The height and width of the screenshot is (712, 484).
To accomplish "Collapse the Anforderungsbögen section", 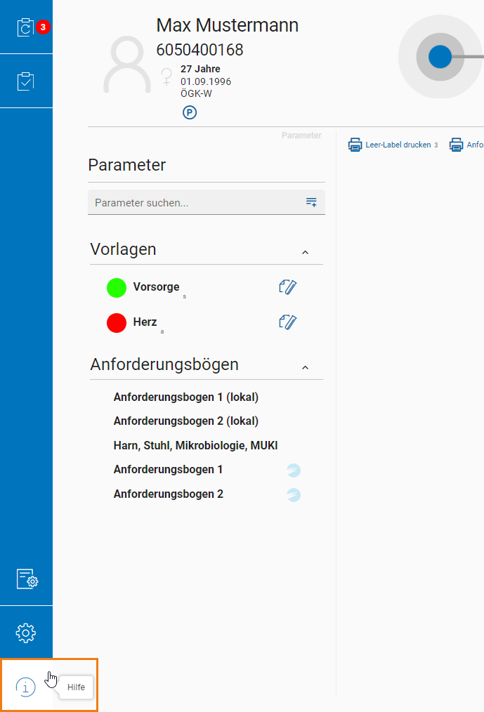I will point(306,367).
